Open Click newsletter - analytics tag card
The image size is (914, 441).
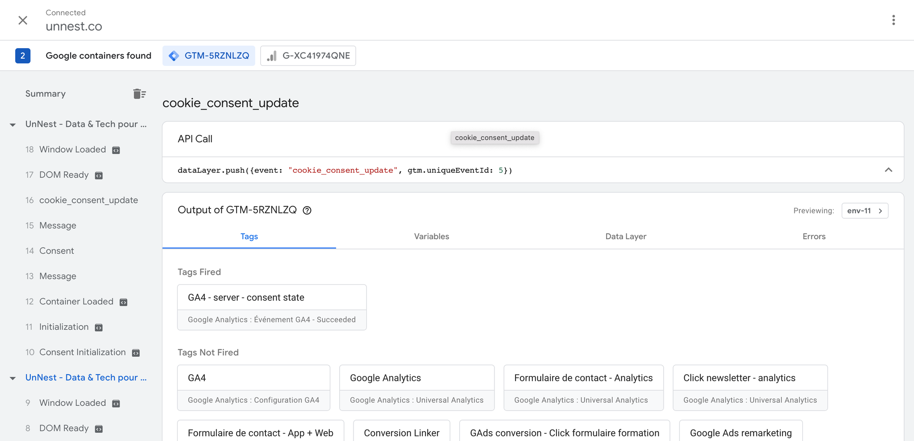click(750, 388)
